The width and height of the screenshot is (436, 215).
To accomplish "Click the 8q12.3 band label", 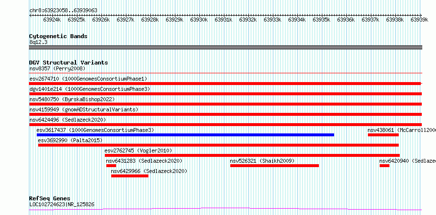I will [x=38, y=42].
